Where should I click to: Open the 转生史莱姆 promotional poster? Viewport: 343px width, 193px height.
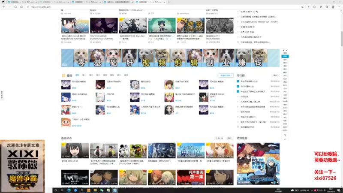(x=258, y=164)
